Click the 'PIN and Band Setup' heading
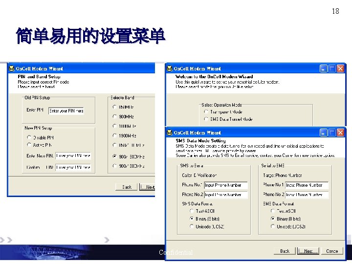 pos(39,77)
